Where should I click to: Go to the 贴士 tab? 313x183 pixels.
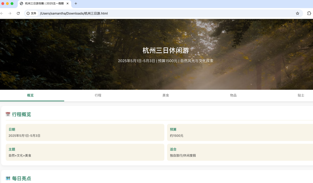pyautogui.click(x=301, y=95)
